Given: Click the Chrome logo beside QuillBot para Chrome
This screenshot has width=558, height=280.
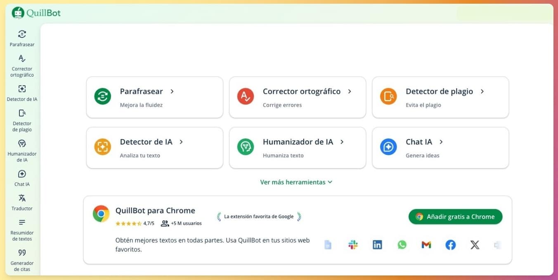Looking at the screenshot, I should pyautogui.click(x=101, y=214).
